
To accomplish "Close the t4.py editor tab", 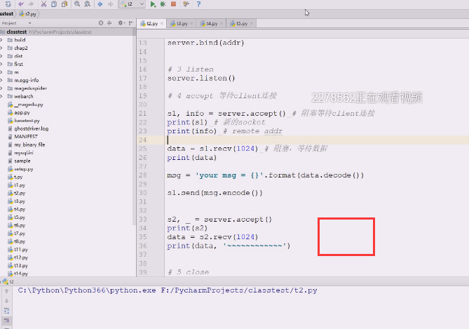I will click(222, 23).
